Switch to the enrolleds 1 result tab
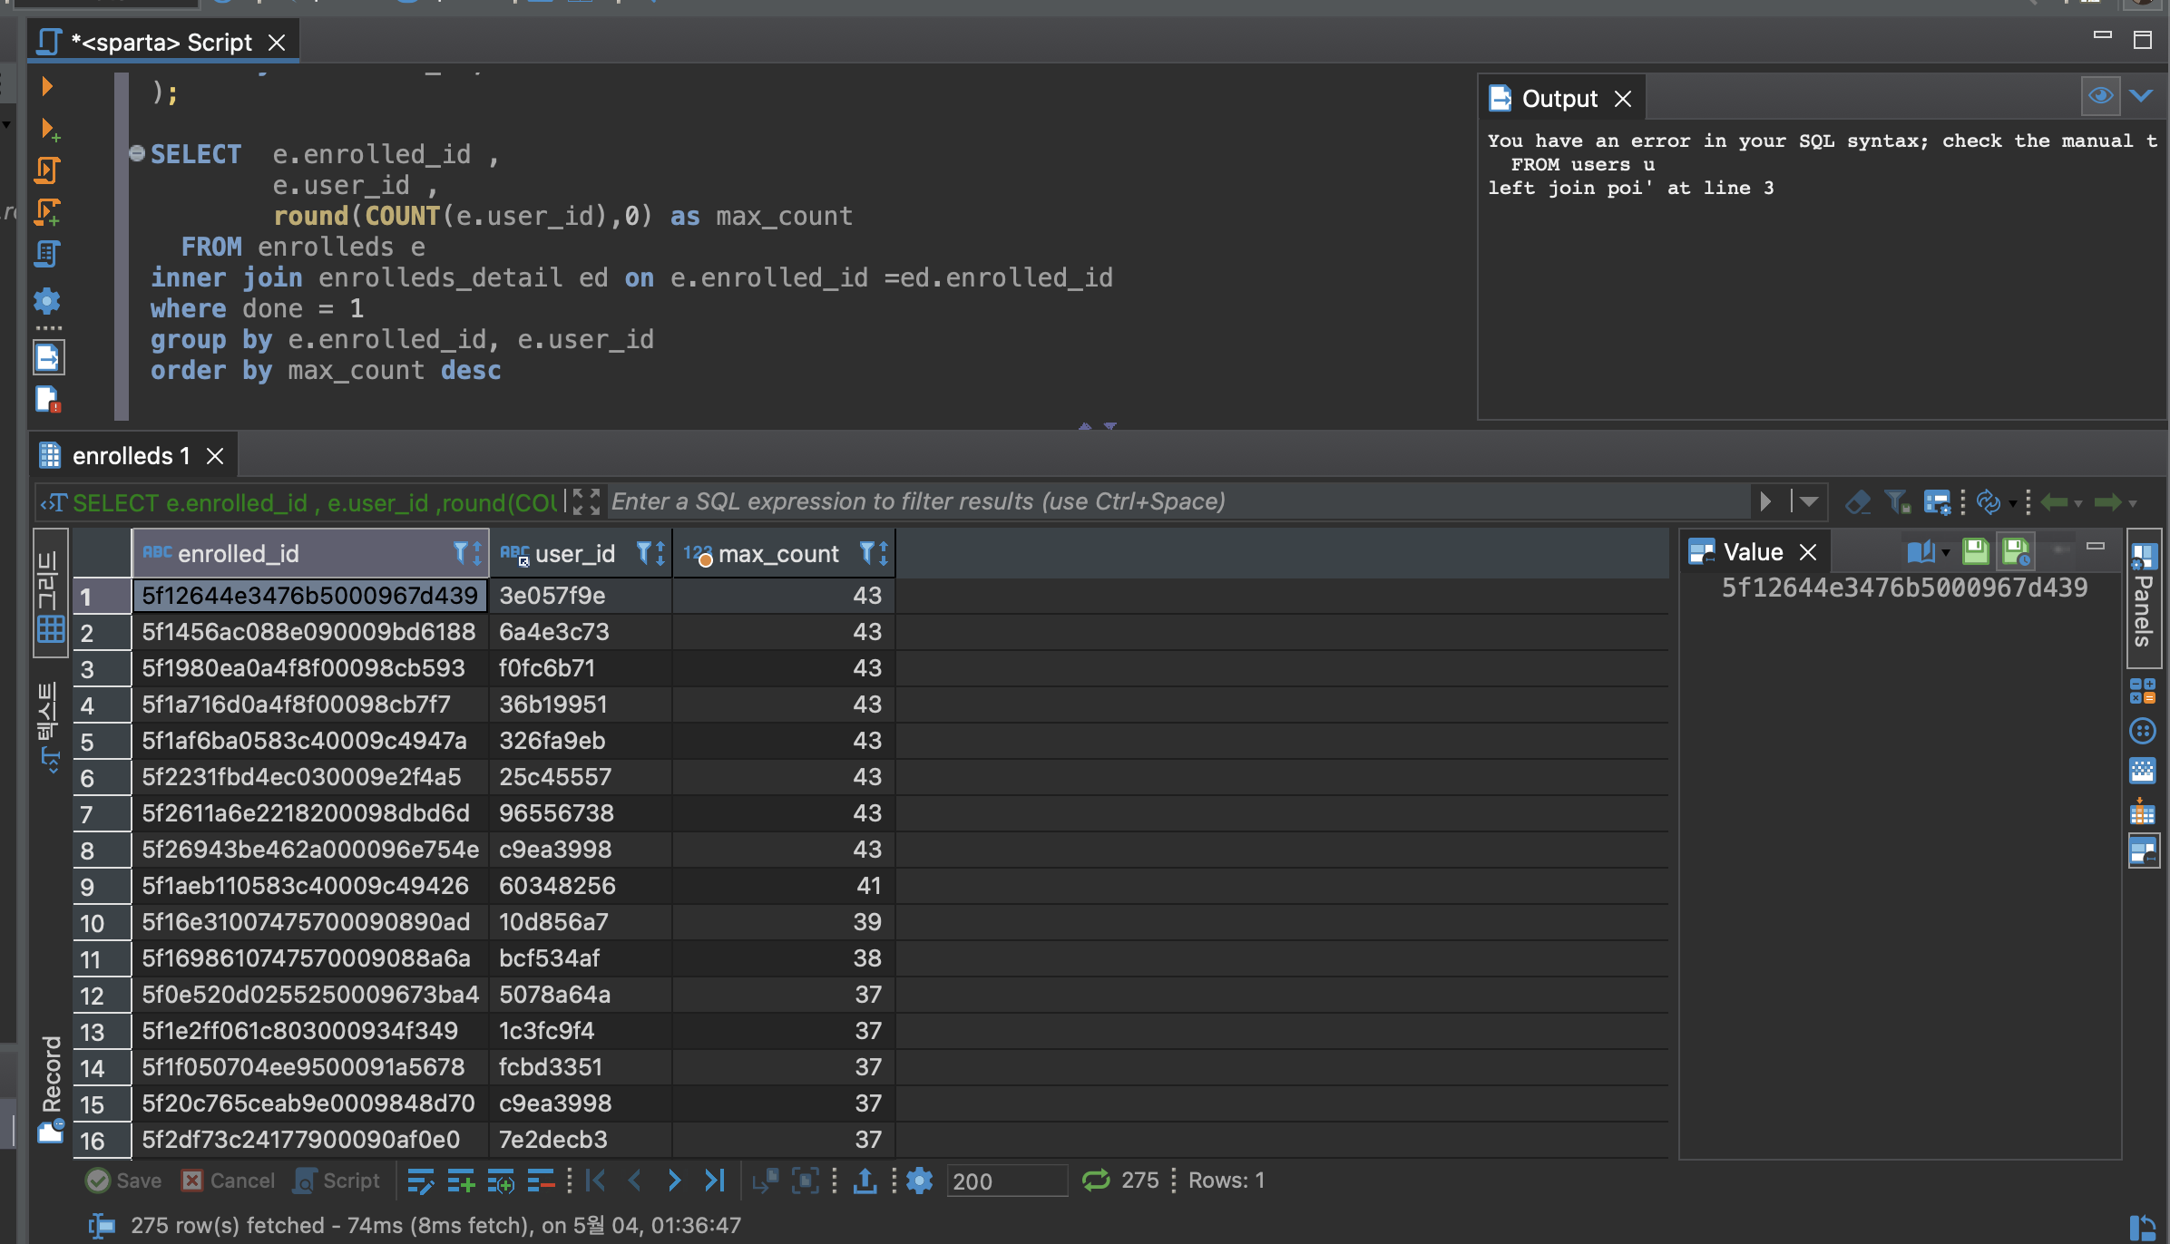This screenshot has width=2170, height=1244. coord(132,456)
